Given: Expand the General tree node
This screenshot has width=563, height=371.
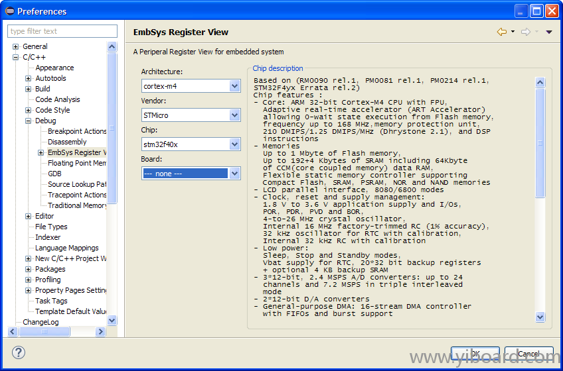Looking at the screenshot, I should pyautogui.click(x=15, y=47).
